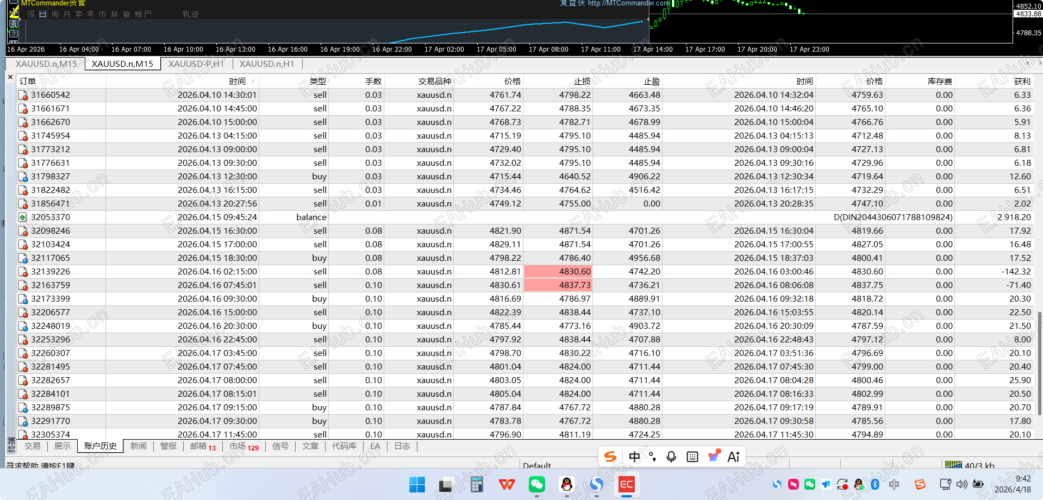Click the Default profile in status bar

pos(537,465)
